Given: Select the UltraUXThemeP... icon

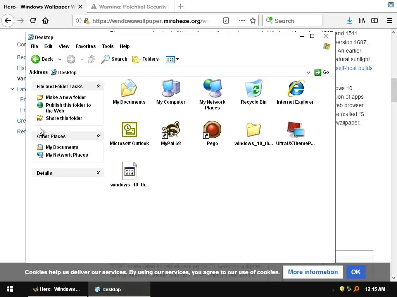Looking at the screenshot, I should click(295, 133).
